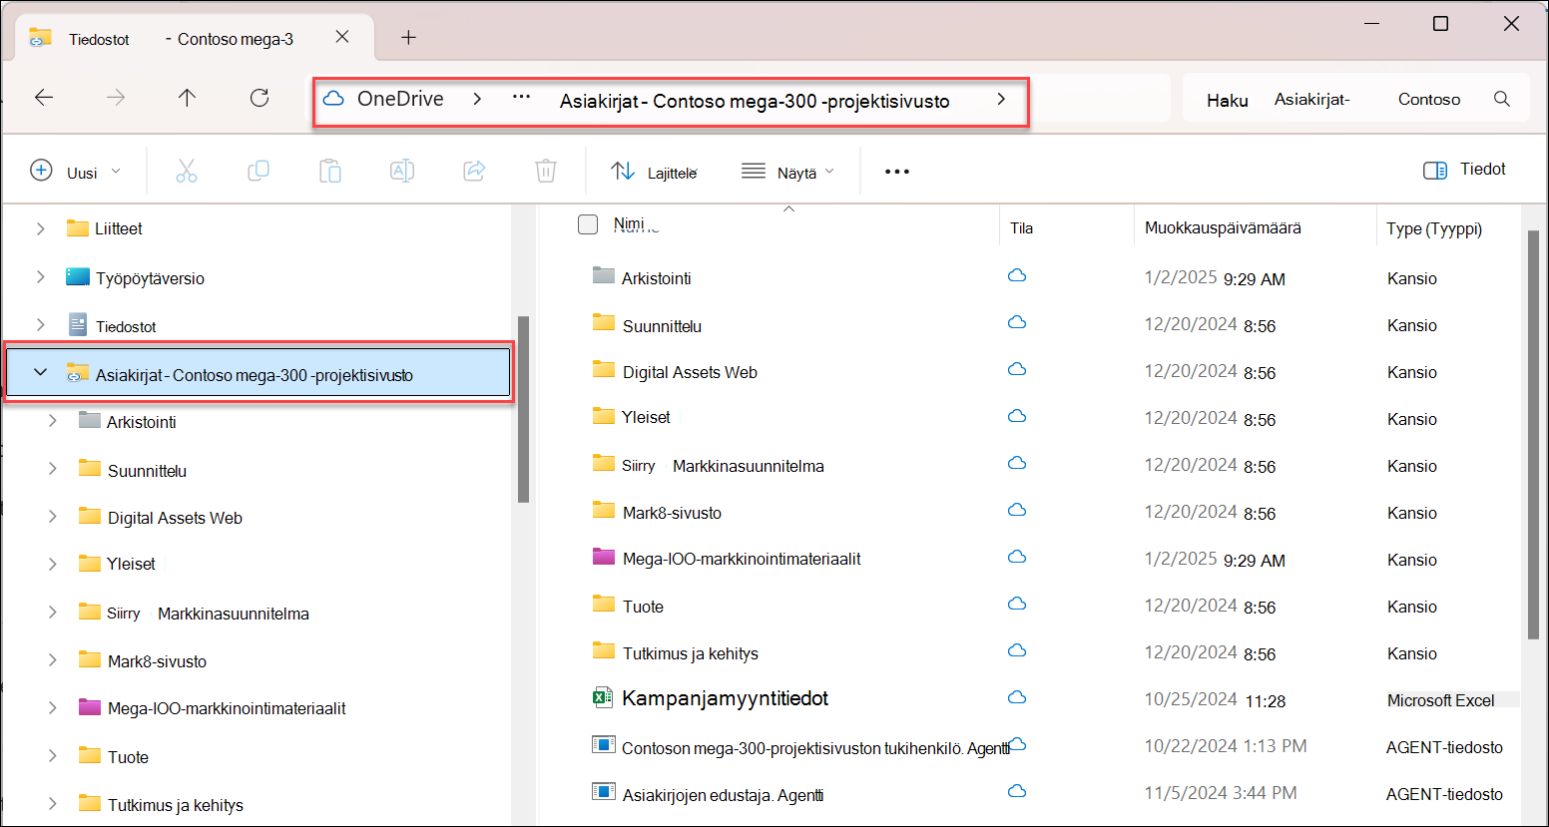Screen dimensions: 1549x827
Task: Sort by Muokkauspäivämäärä column header
Action: click(1223, 227)
